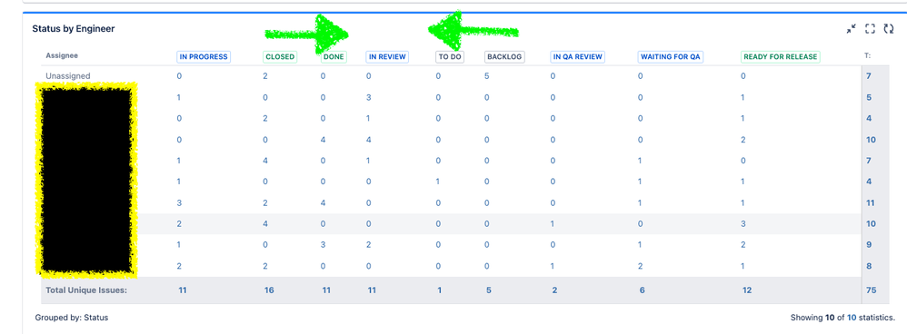Open the DONE status column header
Viewport: 907px width, 334px height.
(x=334, y=56)
